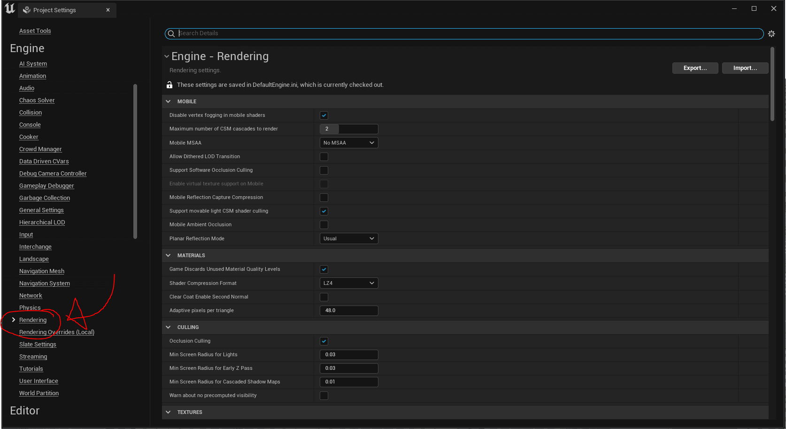Open Landscape settings

[x=34, y=259]
